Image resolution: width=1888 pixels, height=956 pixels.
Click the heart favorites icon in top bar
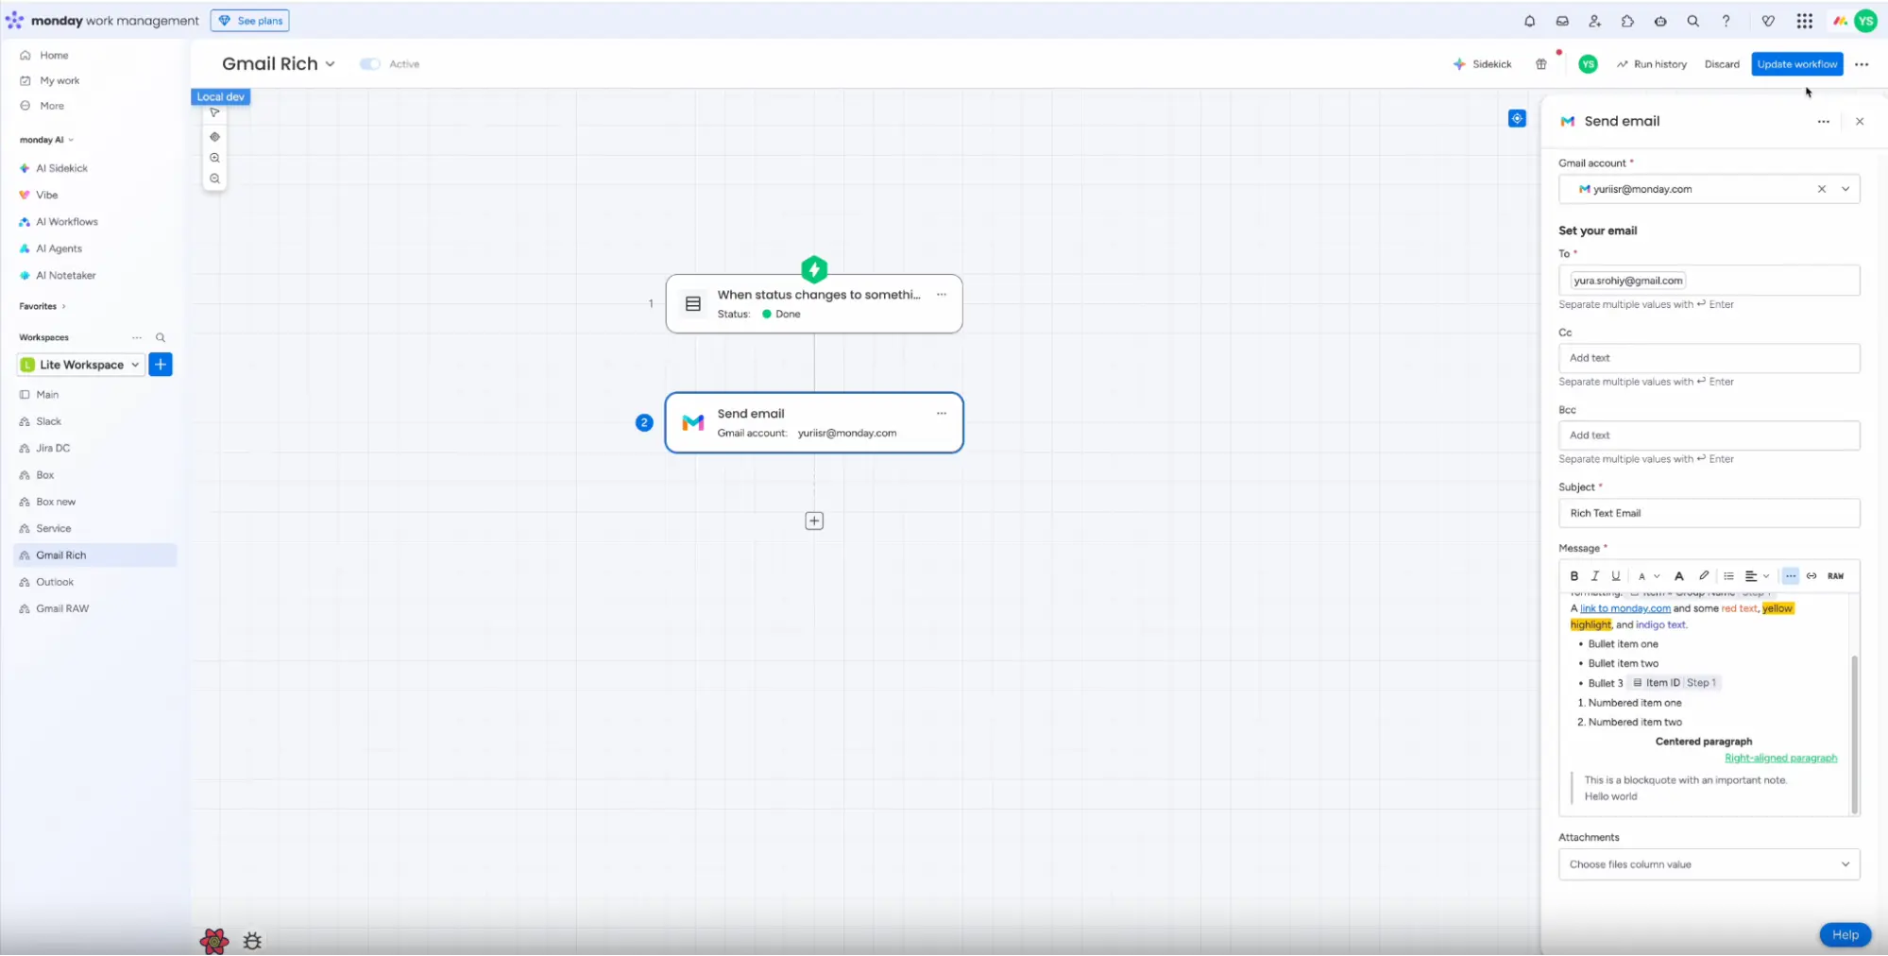(1768, 21)
